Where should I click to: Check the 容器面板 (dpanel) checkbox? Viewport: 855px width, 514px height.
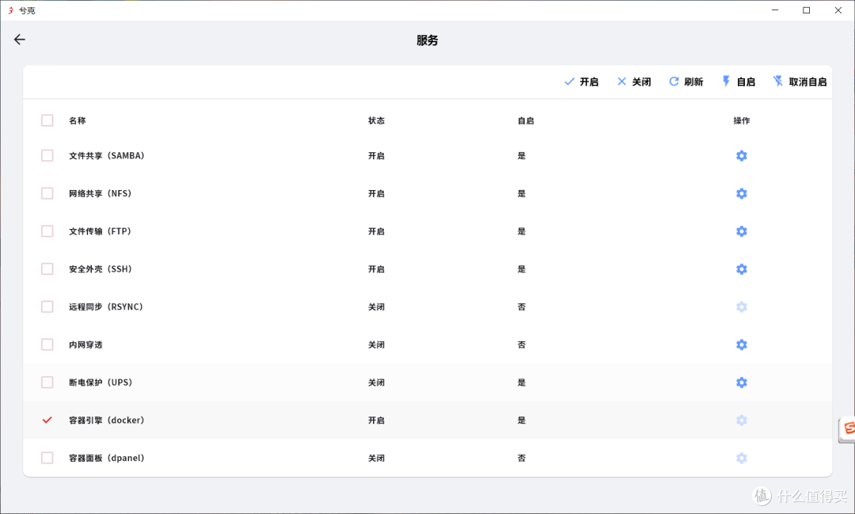(47, 458)
